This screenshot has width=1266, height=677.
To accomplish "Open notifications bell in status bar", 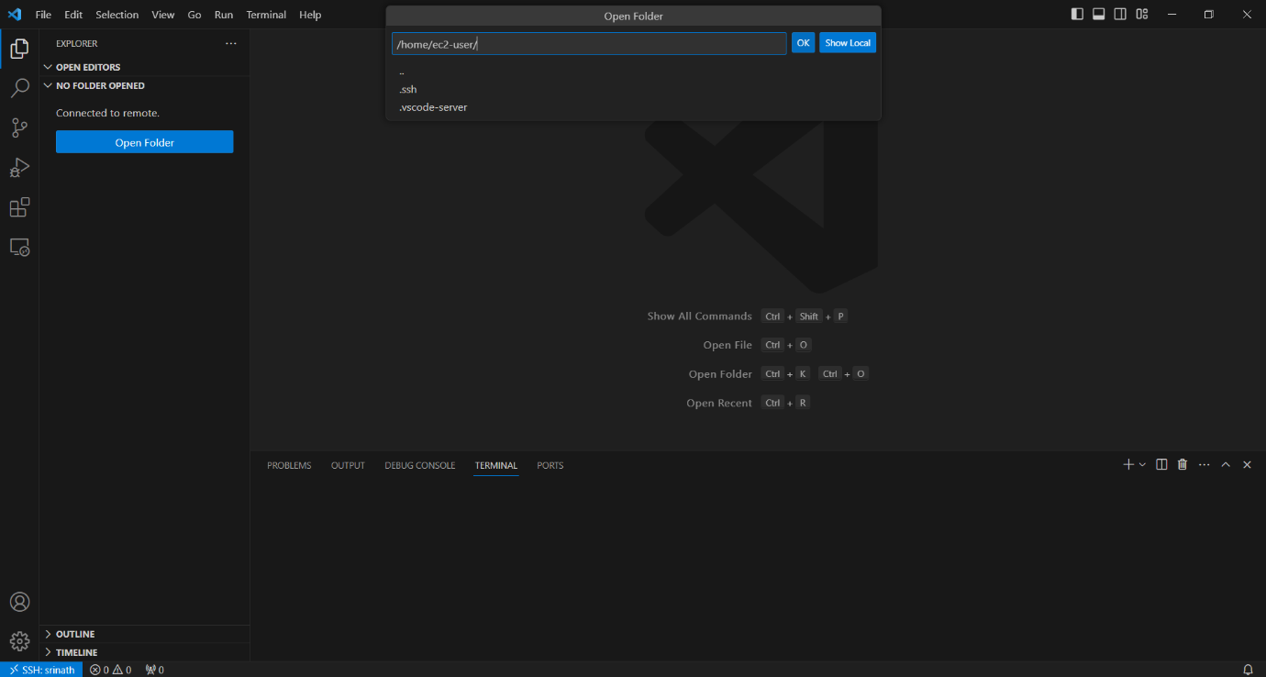I will (1248, 670).
